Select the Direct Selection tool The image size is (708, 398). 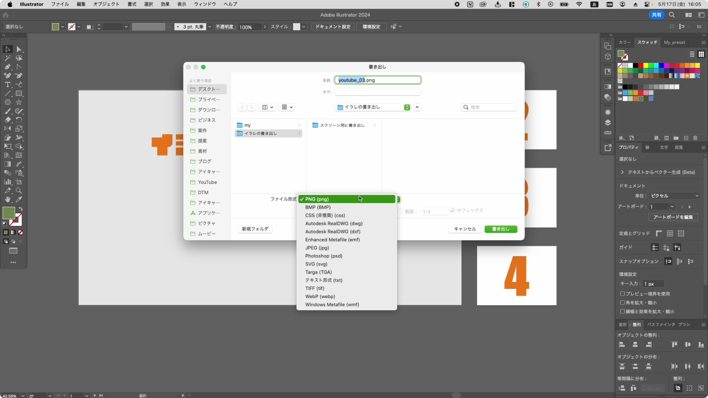[19, 49]
